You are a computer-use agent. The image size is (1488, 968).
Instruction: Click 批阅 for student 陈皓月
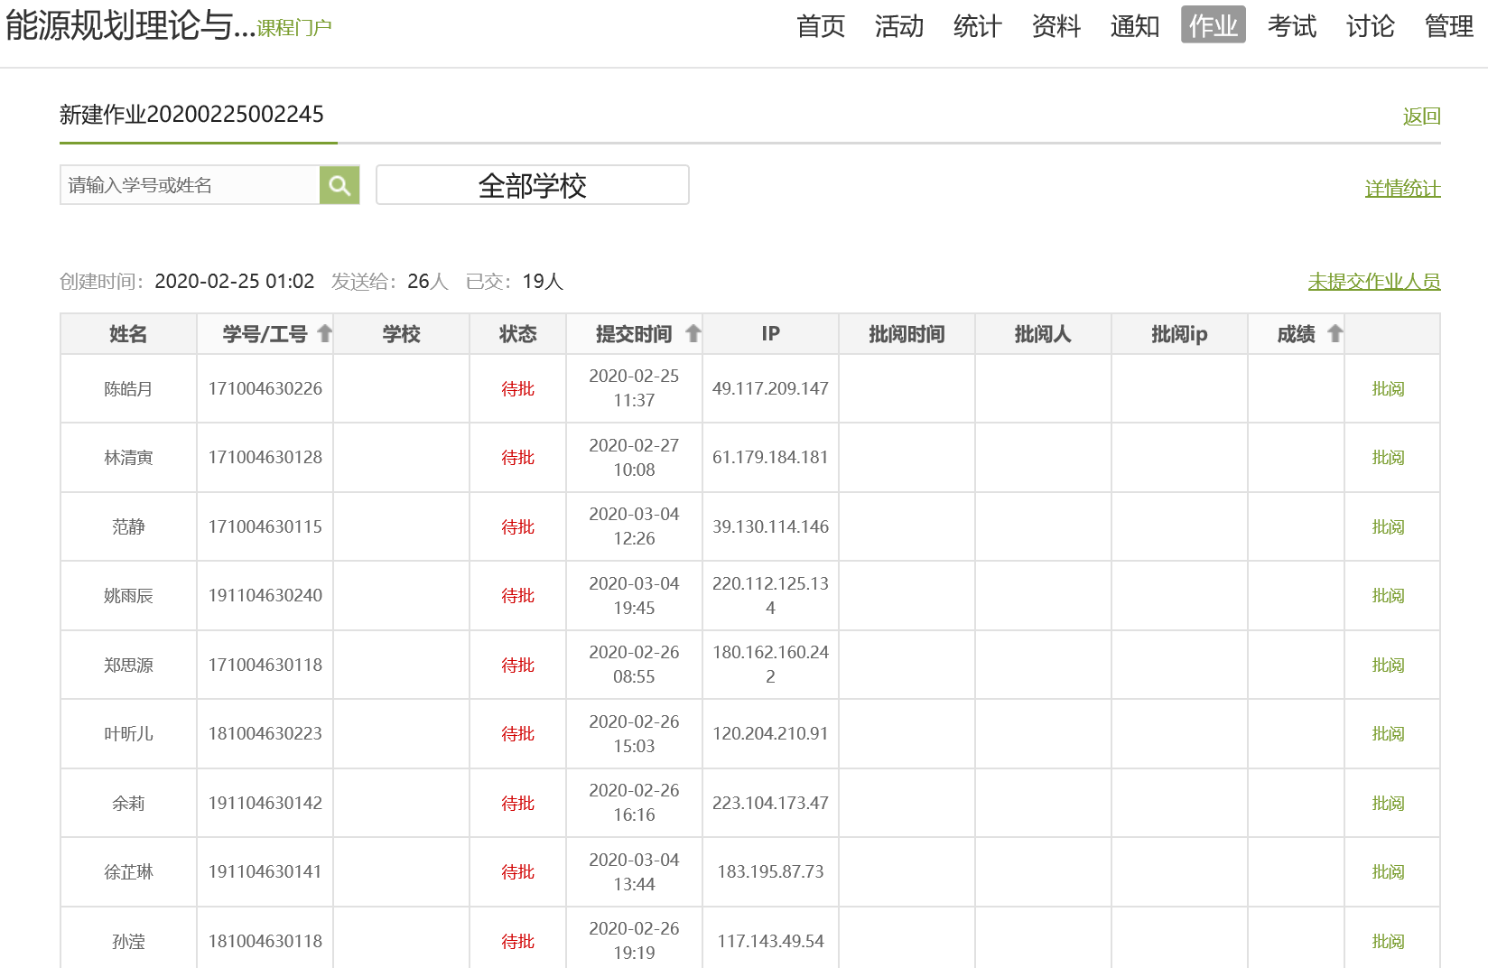1388,389
